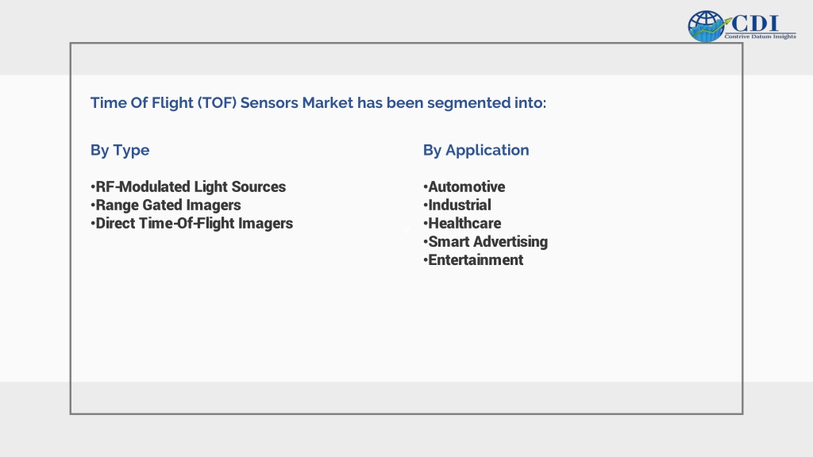The width and height of the screenshot is (813, 457).
Task: Click the Entertainment list item
Action: pyautogui.click(x=473, y=260)
